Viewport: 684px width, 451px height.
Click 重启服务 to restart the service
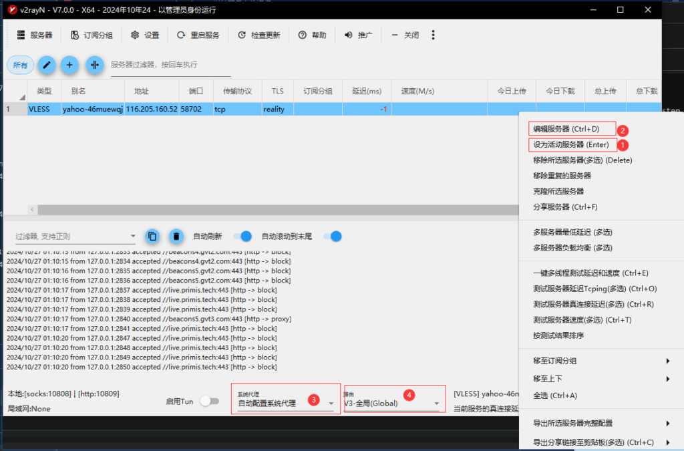tap(198, 35)
